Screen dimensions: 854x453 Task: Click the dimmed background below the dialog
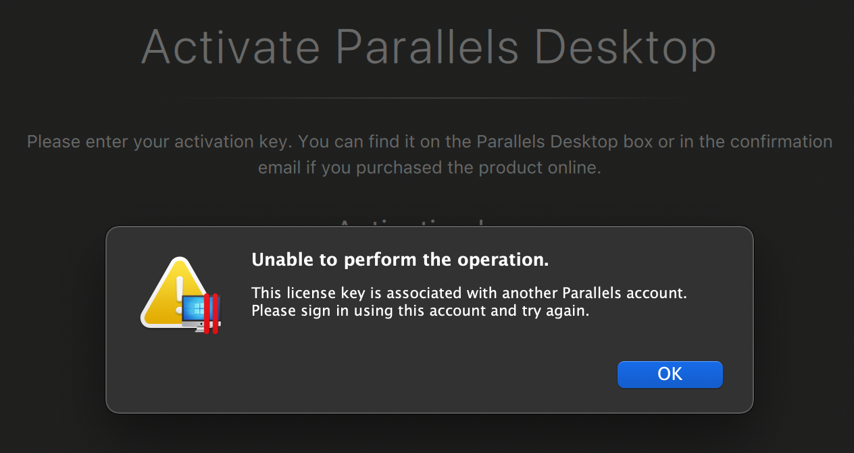pyautogui.click(x=427, y=434)
